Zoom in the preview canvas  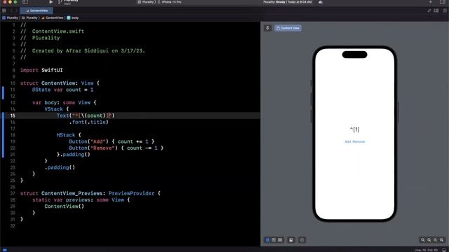441,240
